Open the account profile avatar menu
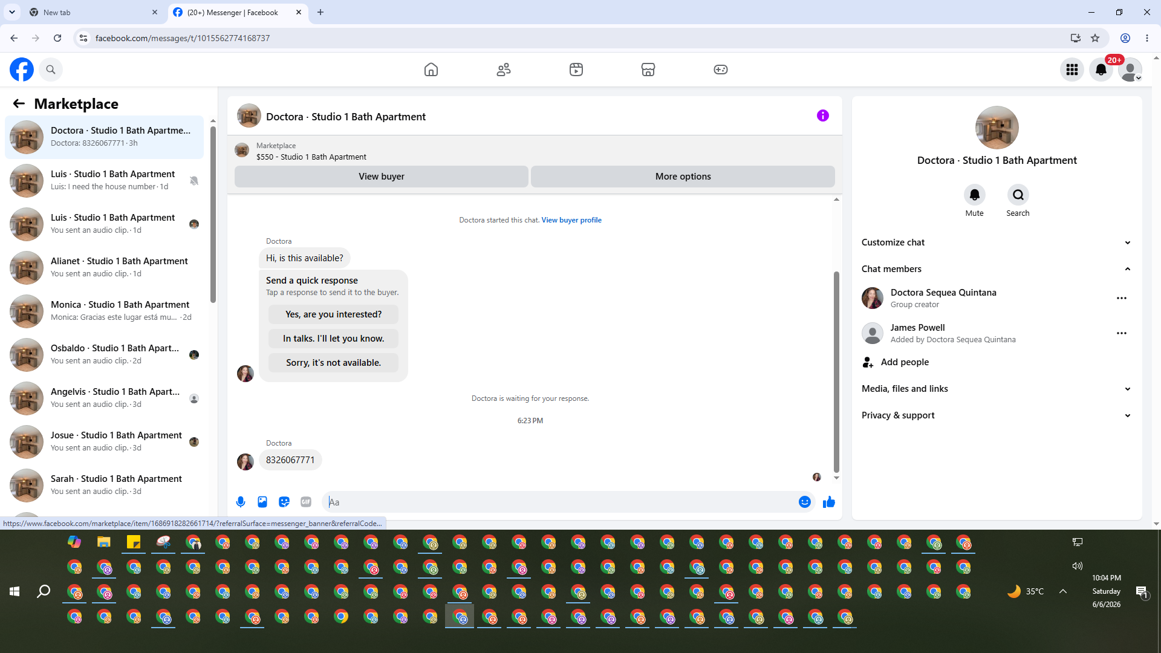Viewport: 1161px width, 653px height. tap(1130, 70)
